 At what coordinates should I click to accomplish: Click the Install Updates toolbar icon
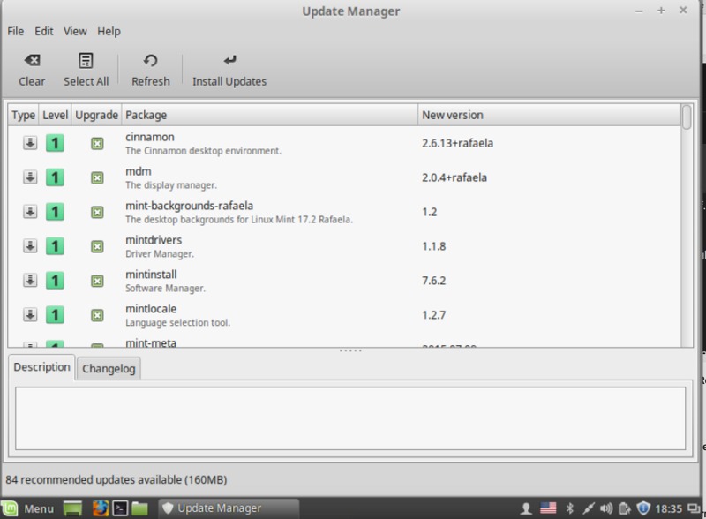(x=229, y=61)
